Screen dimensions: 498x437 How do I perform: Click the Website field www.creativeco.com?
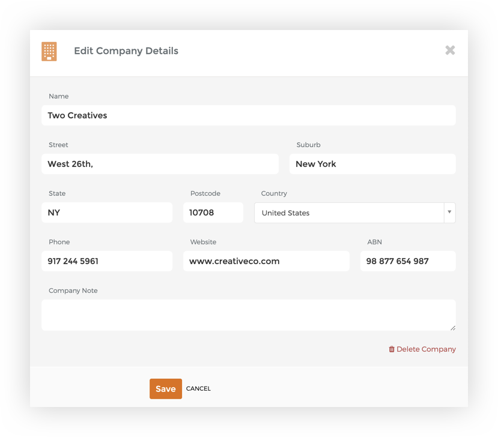click(x=266, y=261)
